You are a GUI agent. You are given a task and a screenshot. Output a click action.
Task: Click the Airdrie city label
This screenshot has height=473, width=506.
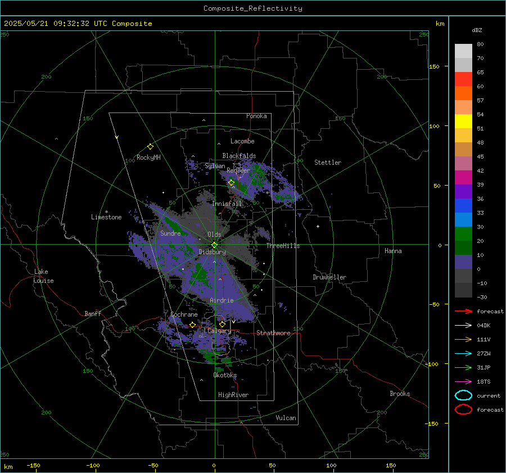[222, 300]
